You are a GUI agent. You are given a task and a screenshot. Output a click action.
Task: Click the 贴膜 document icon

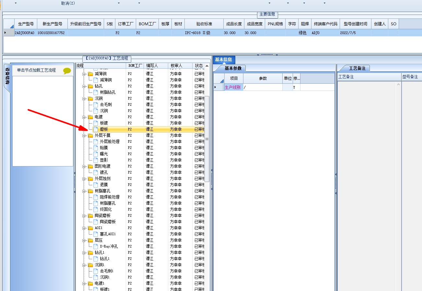click(96, 148)
